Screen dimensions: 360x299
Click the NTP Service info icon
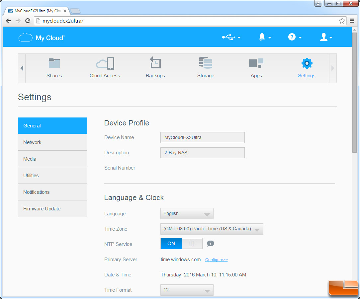[210, 244]
